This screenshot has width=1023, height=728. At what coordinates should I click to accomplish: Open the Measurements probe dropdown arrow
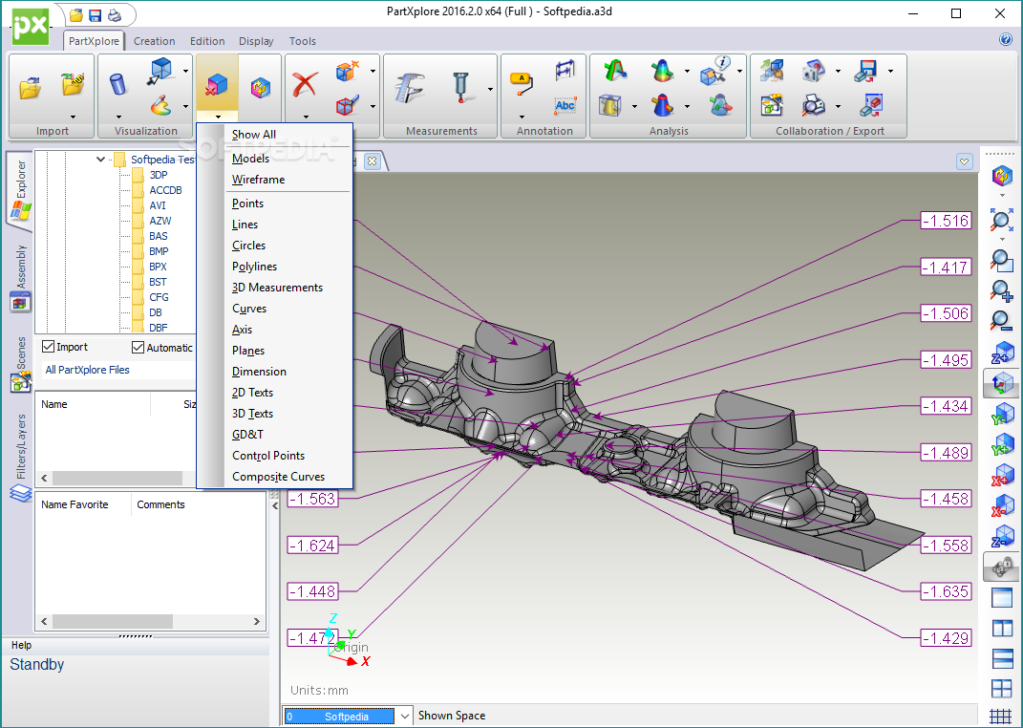[490, 89]
